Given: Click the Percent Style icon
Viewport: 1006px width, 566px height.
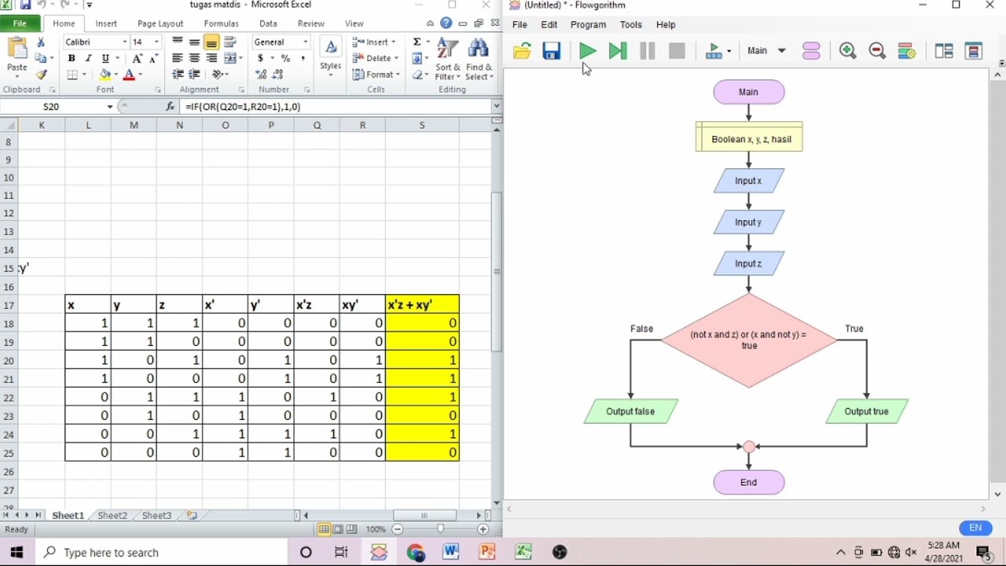Looking at the screenshot, I should click(x=285, y=58).
